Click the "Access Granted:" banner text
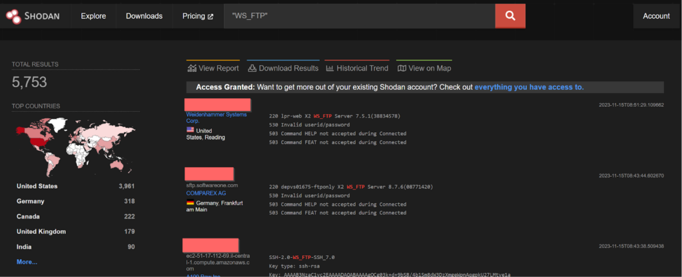This screenshot has width=682, height=277. click(225, 87)
